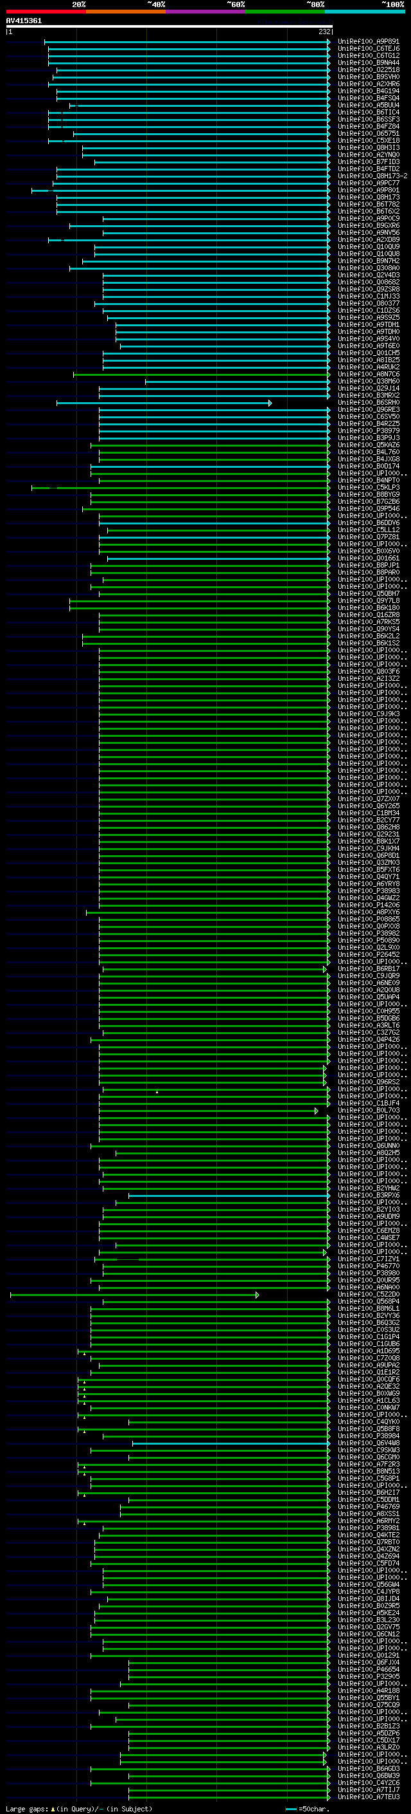Select hit label UniRef100_C1BM34

368,813
